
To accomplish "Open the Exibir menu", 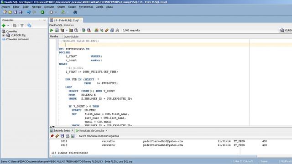I will coord(26,7).
